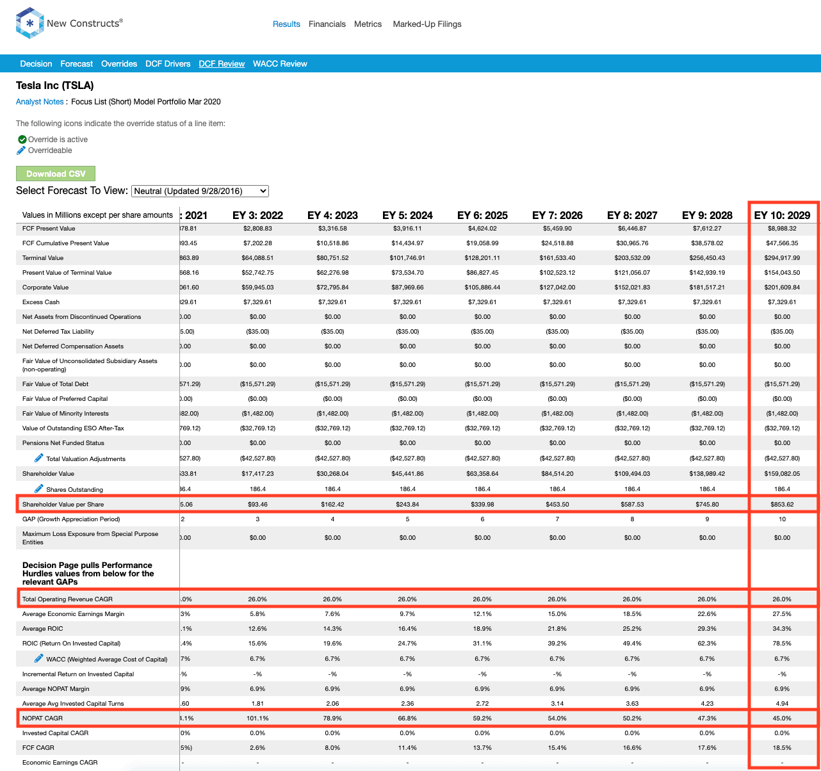
Task: Click the New Constructs brand name text
Action: tap(85, 23)
